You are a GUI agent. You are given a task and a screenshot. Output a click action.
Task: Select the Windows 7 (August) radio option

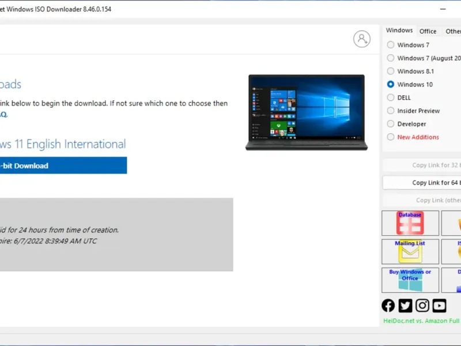(x=391, y=58)
